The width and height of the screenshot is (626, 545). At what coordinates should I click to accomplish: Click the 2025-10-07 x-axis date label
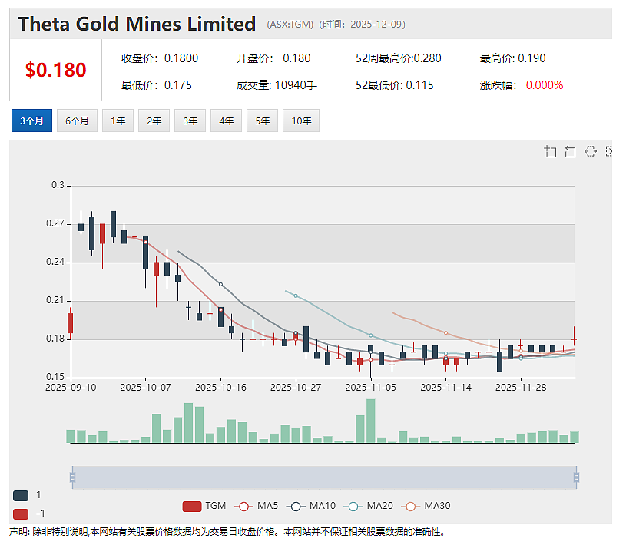[145, 388]
